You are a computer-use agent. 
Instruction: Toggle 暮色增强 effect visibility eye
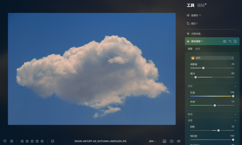[x=225, y=41]
